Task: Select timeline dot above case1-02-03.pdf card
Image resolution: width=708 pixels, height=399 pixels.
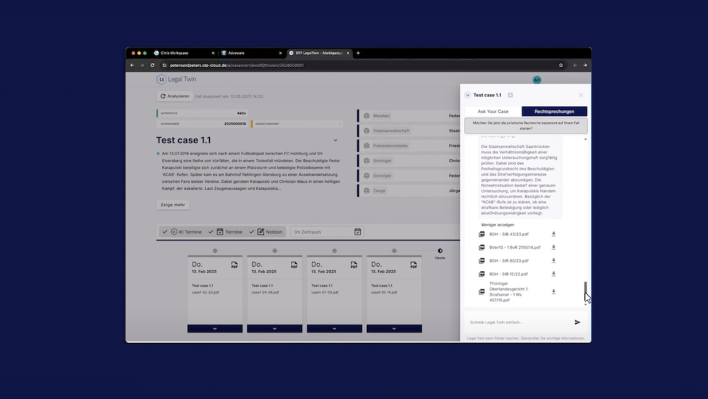Action: (x=215, y=251)
